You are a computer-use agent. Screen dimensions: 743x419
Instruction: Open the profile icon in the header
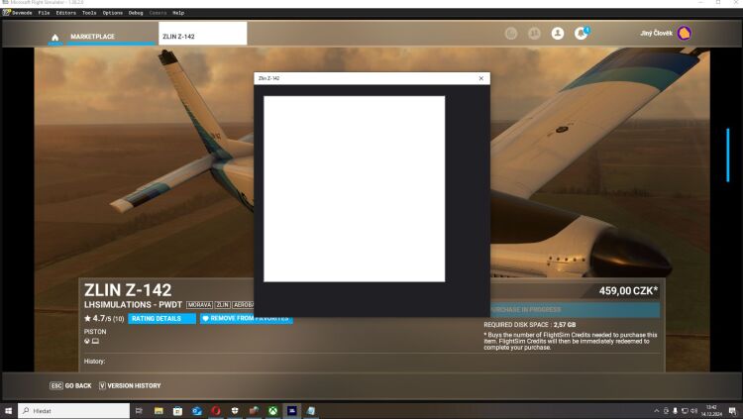click(x=557, y=33)
